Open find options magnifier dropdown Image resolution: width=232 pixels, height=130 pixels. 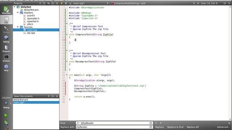pyautogui.click(x=78, y=123)
